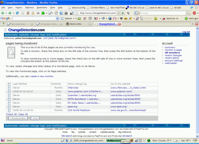Click the Gmail envelope icon in the Google toolbar
The width and height of the screenshot is (199, 144).
click(115, 19)
